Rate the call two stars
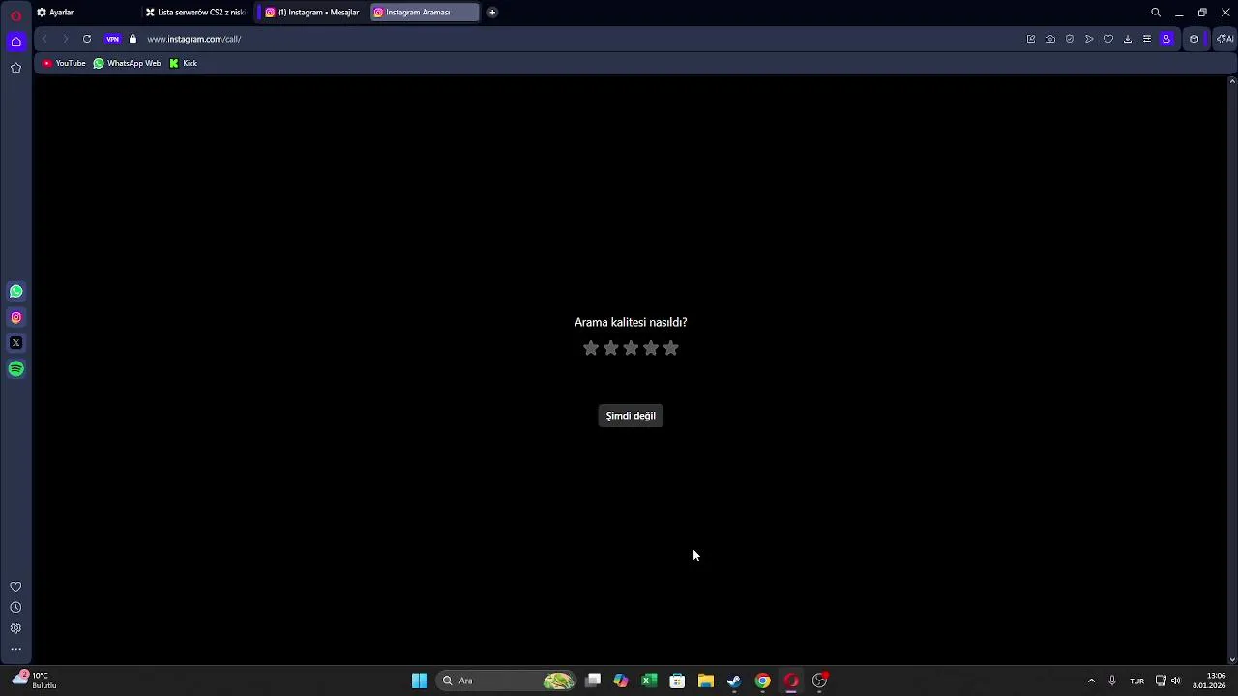This screenshot has width=1238, height=696. tap(610, 348)
